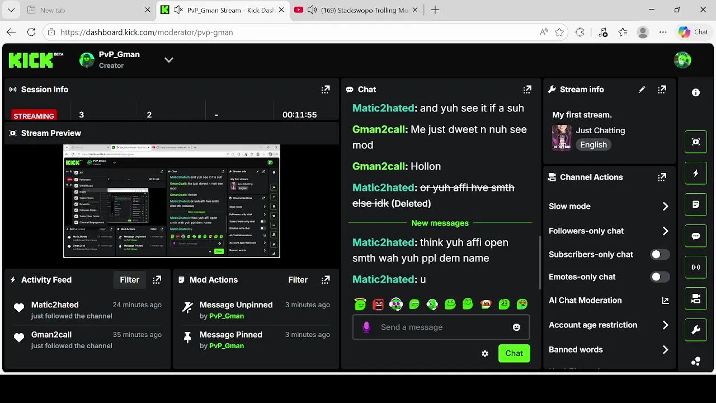Open the browser Copilot Chat button

pos(694,32)
